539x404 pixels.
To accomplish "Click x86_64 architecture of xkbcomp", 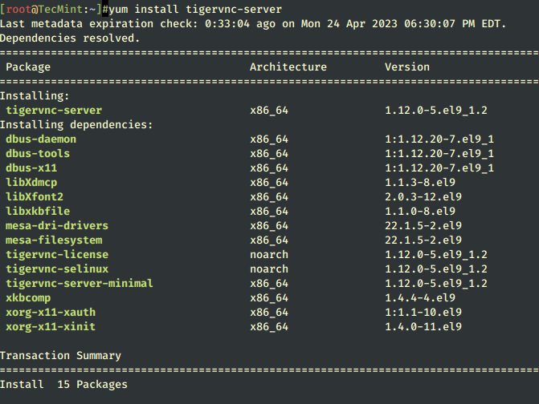I will [x=269, y=297].
